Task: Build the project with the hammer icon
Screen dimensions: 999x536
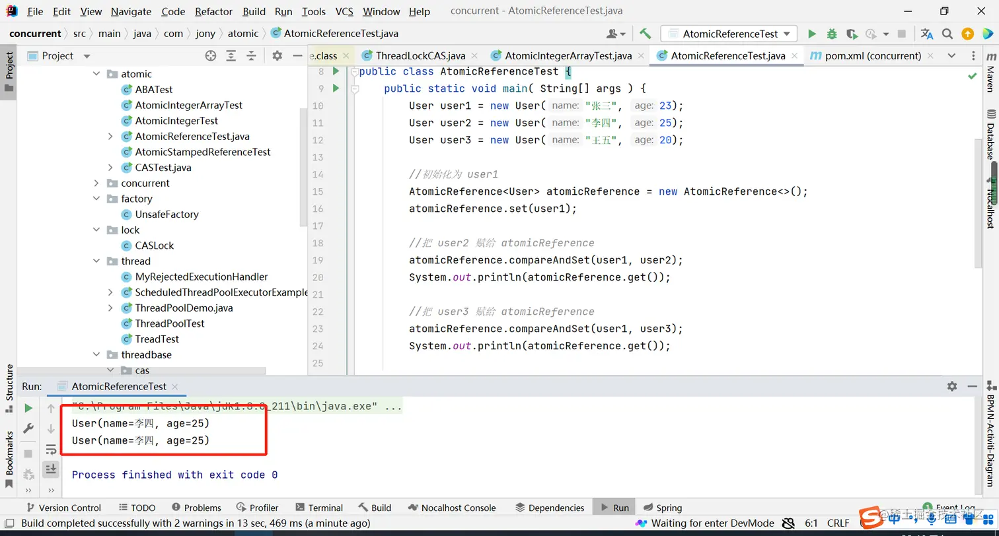Action: coord(646,34)
